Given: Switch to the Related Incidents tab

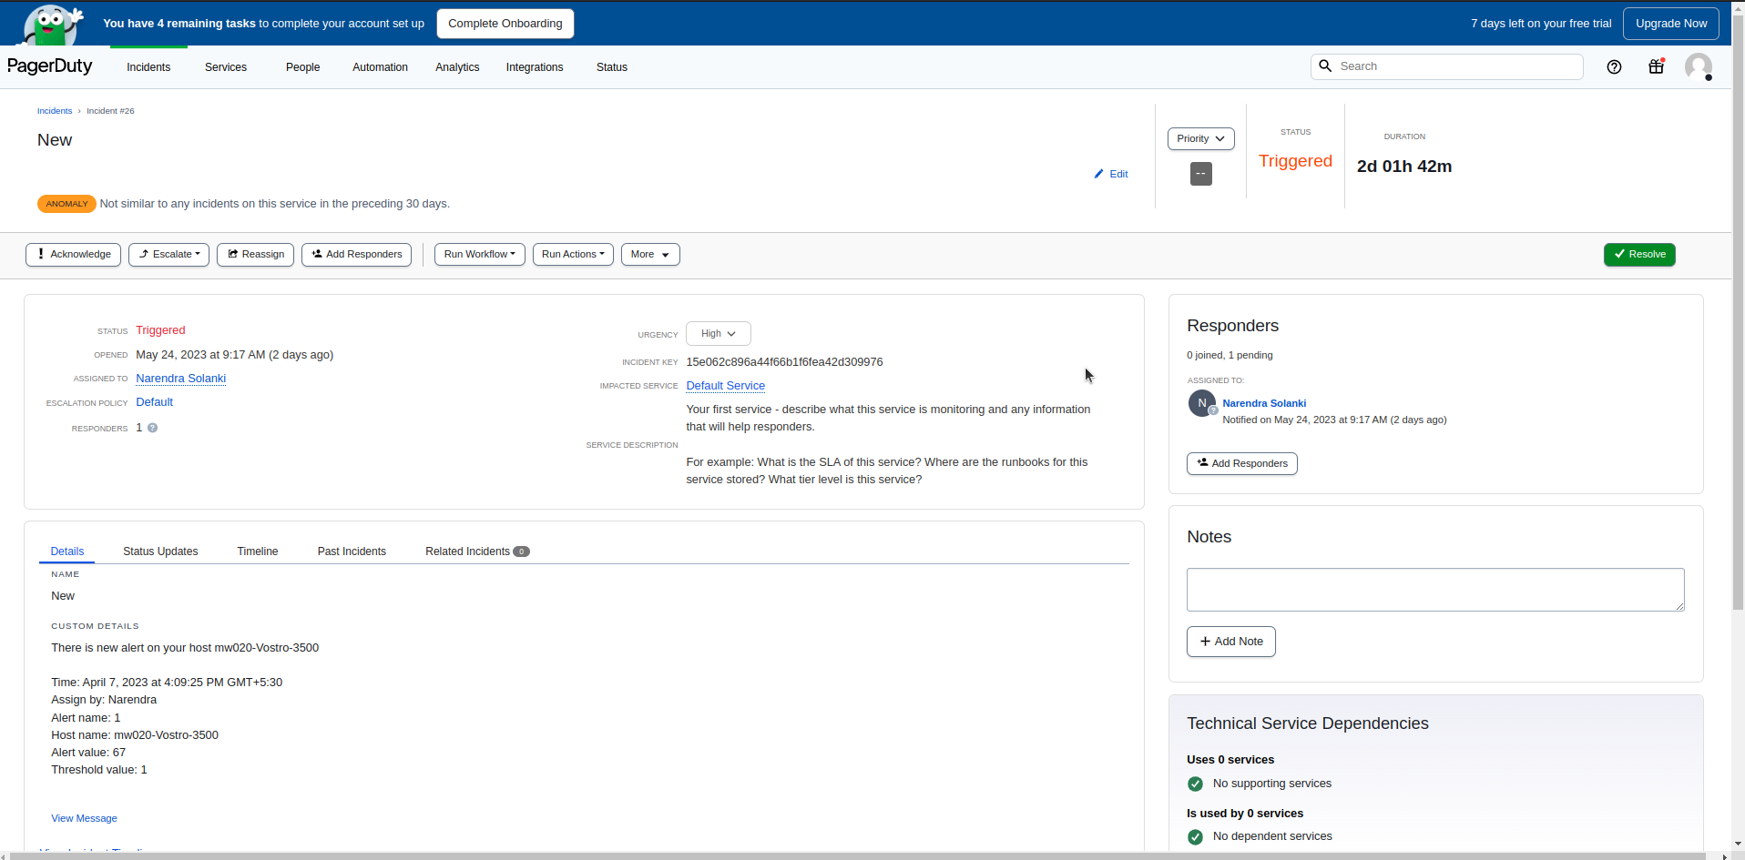Looking at the screenshot, I should coord(477,551).
